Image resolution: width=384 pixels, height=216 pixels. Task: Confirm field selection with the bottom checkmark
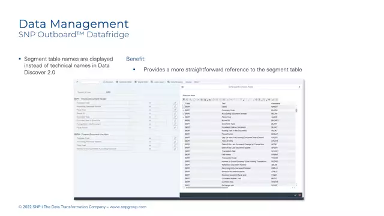pyautogui.click(x=295, y=195)
